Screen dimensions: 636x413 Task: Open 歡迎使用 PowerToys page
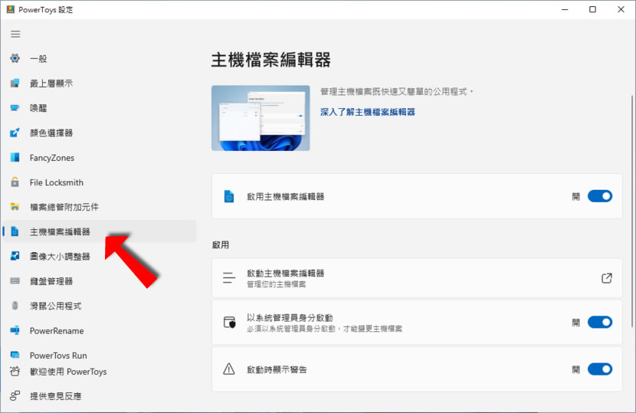pos(100,371)
